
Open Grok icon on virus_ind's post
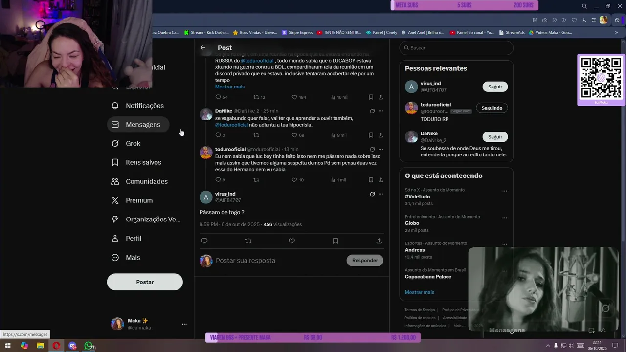coord(372,194)
